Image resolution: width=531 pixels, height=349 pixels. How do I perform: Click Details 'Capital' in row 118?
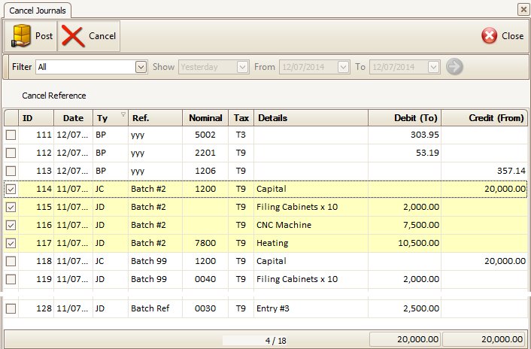tap(272, 261)
